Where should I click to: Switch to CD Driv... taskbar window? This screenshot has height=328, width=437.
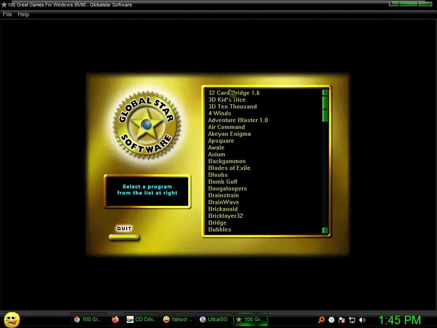142,319
